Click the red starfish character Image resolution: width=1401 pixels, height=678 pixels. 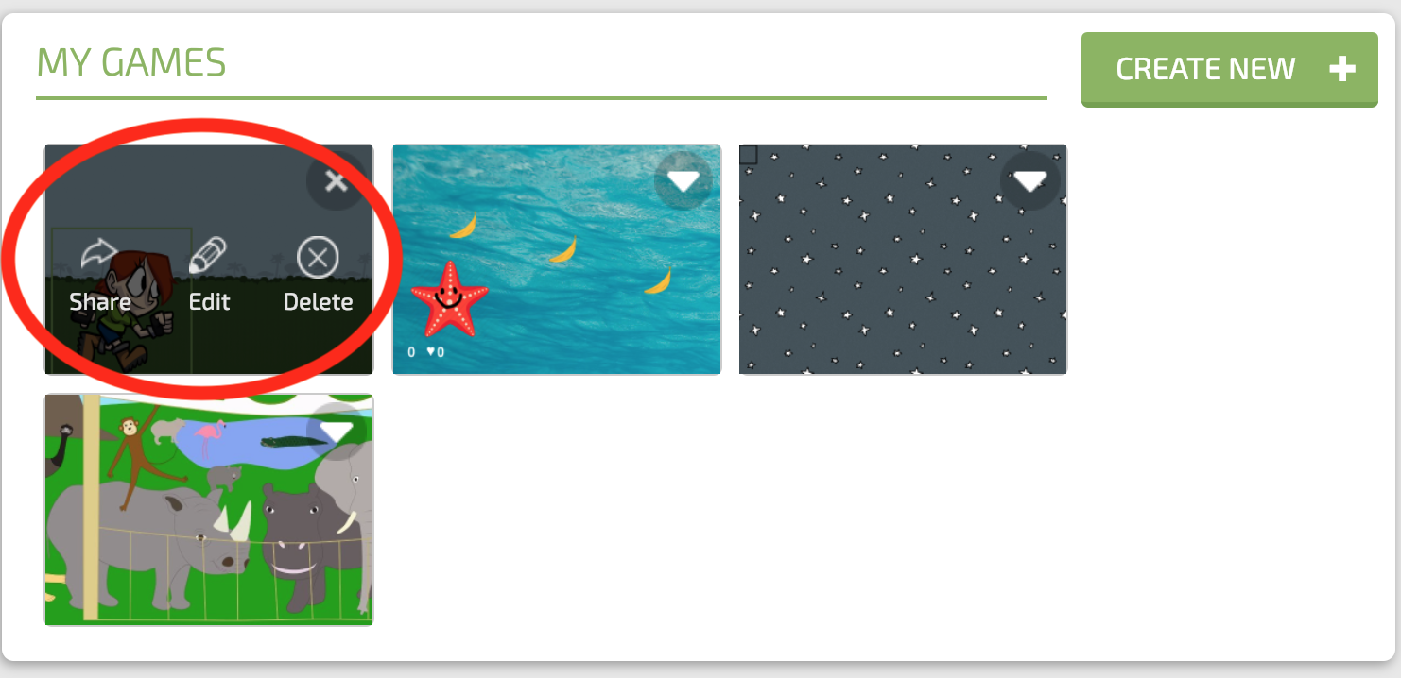click(449, 298)
